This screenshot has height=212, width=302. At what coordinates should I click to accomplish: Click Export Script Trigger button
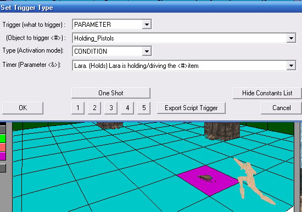pos(191,108)
